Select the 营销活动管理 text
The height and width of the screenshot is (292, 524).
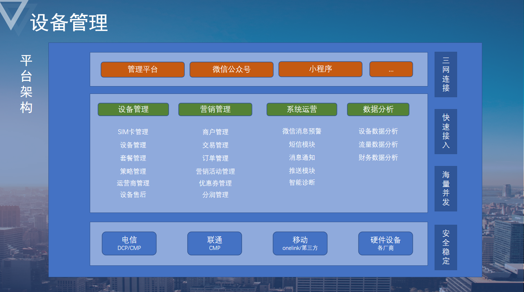215,172
